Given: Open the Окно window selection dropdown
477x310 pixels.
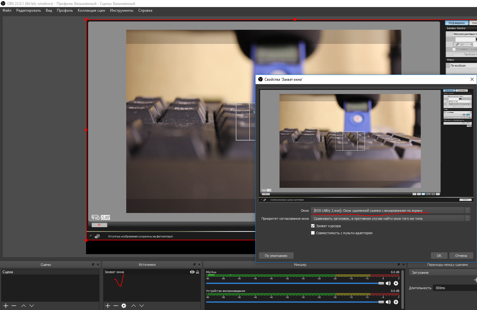Looking at the screenshot, I should (x=391, y=210).
